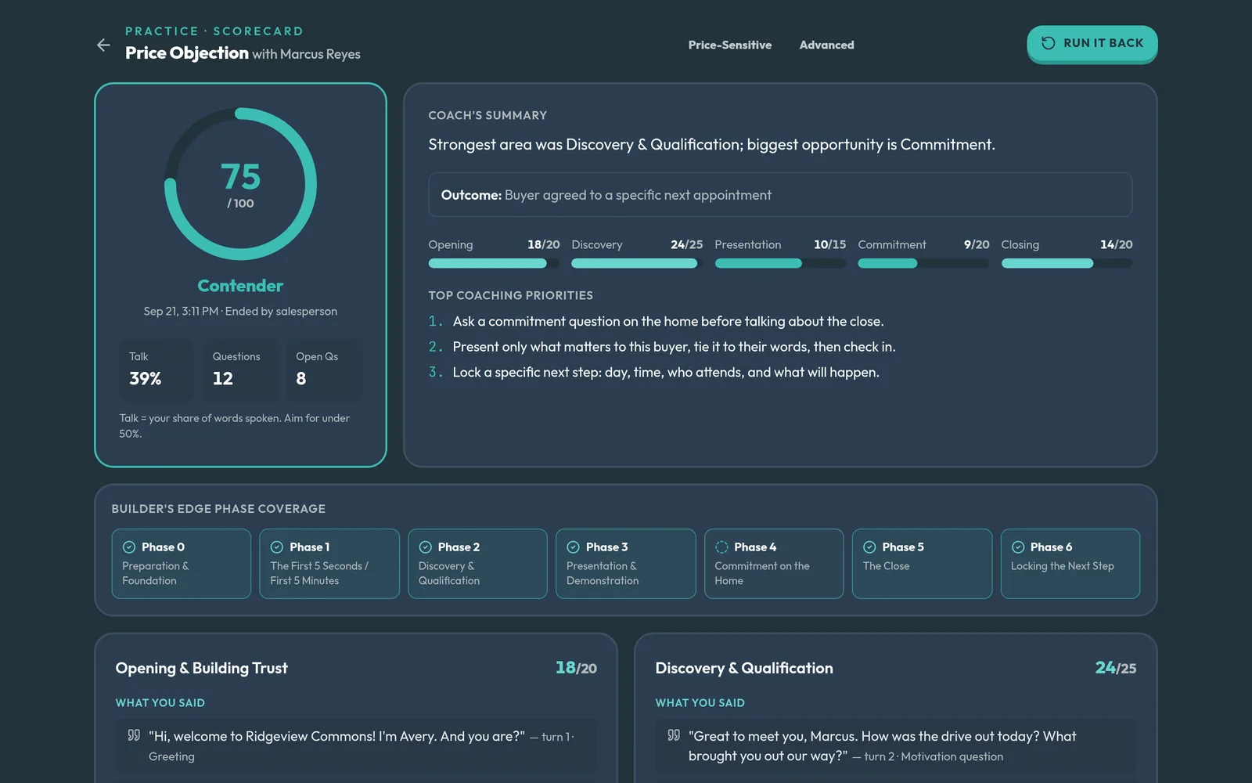Click the Presentation score progress bar
Viewport: 1252px width, 783px height.
click(780, 264)
